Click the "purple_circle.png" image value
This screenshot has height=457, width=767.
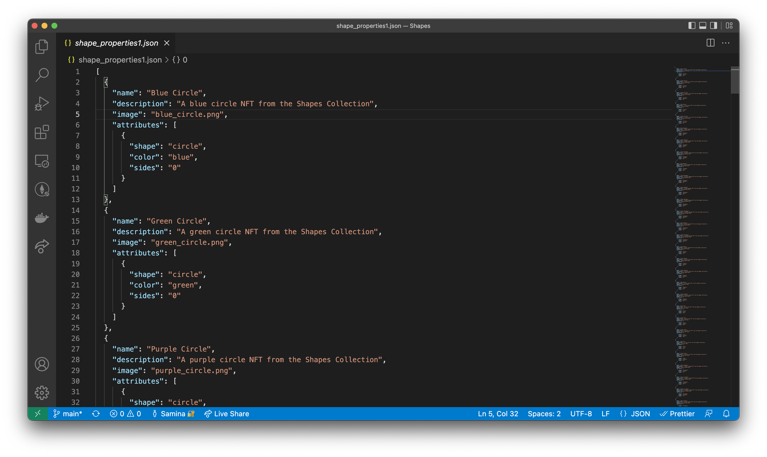(x=192, y=371)
